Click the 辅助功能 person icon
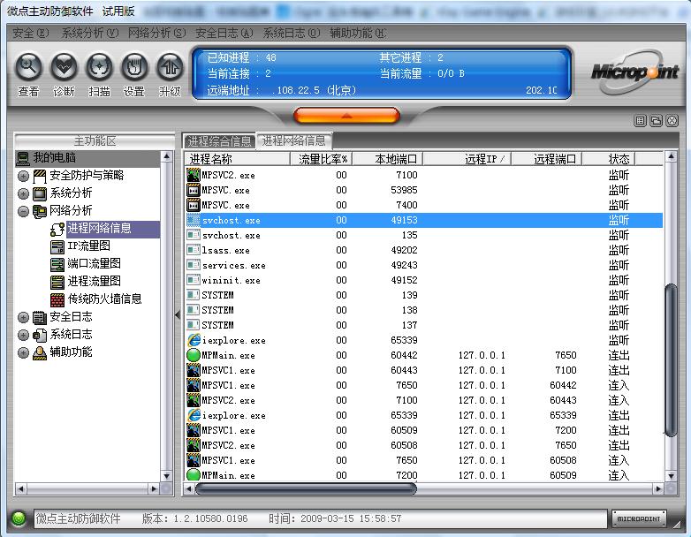Image resolution: width=691 pixels, height=537 pixels. tap(40, 352)
